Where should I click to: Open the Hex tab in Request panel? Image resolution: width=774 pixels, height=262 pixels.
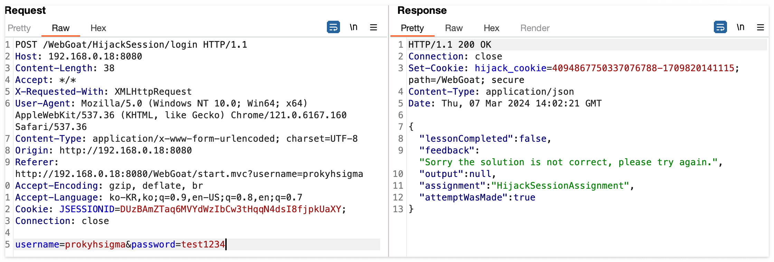[98, 28]
